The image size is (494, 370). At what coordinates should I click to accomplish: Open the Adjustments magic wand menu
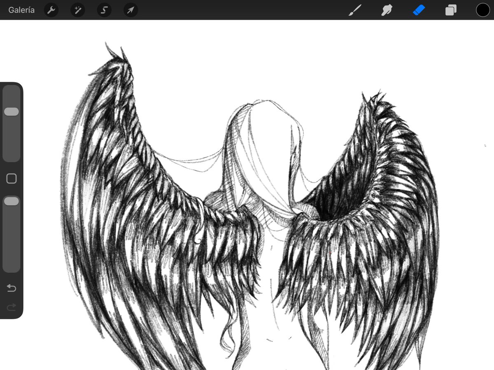(77, 10)
